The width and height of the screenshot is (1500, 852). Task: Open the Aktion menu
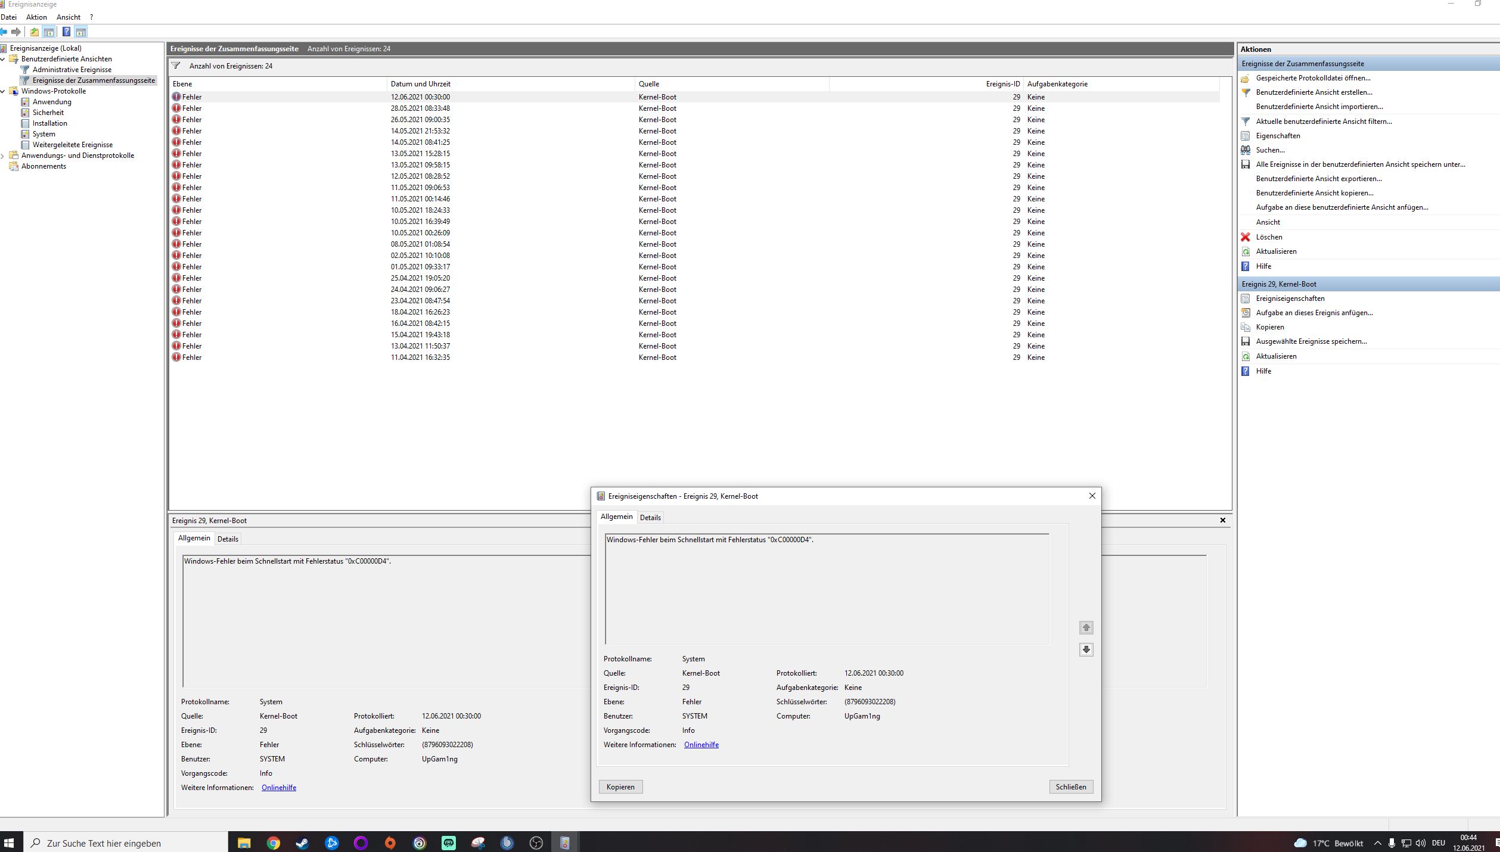[36, 17]
